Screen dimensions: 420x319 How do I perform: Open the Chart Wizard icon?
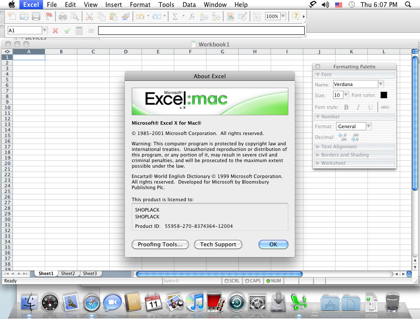230,17
